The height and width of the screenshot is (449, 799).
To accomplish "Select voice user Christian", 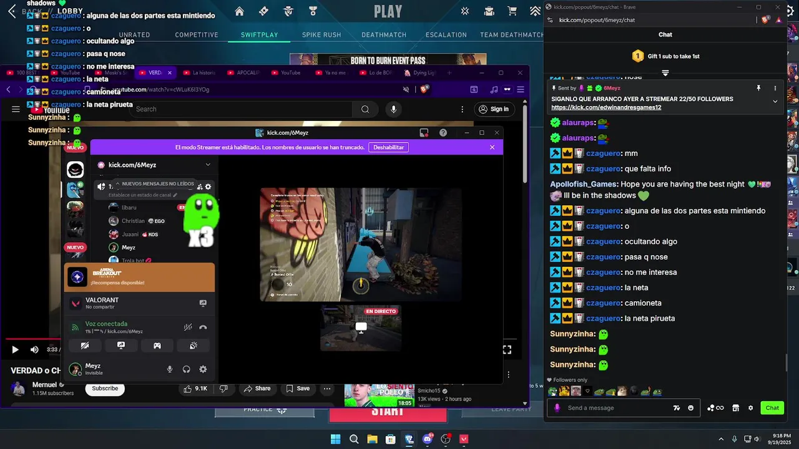I will click(x=133, y=221).
